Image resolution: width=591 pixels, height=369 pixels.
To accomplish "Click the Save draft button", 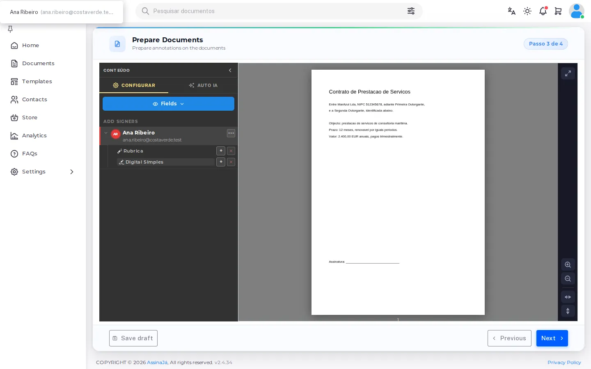I will pyautogui.click(x=133, y=338).
